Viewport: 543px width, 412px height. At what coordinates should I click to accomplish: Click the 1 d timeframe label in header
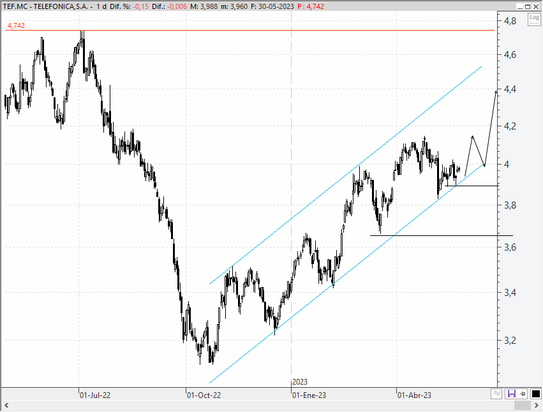click(101, 6)
